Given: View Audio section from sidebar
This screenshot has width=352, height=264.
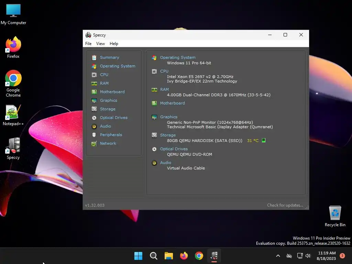Looking at the screenshot, I should tap(105, 126).
